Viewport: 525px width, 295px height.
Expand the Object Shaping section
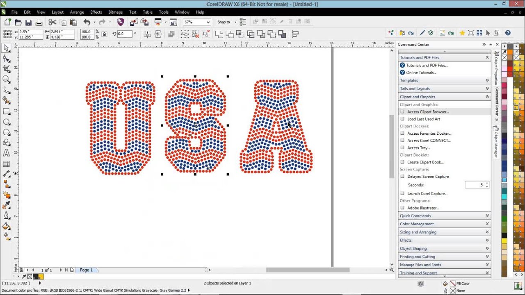[487, 248]
